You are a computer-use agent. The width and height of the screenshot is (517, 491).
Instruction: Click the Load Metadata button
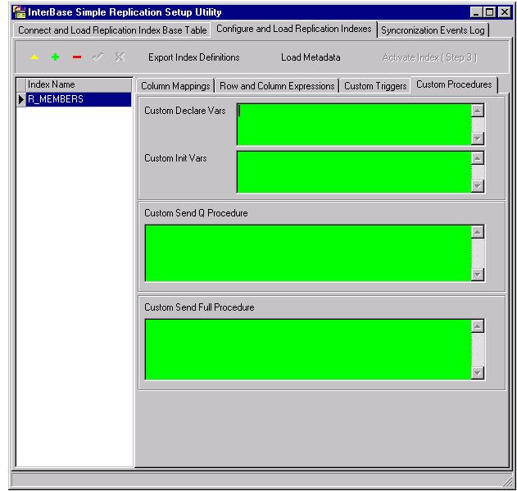coord(311,57)
